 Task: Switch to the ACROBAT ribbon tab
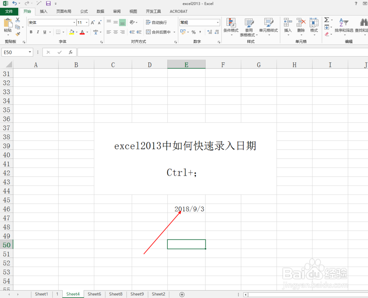click(178, 11)
